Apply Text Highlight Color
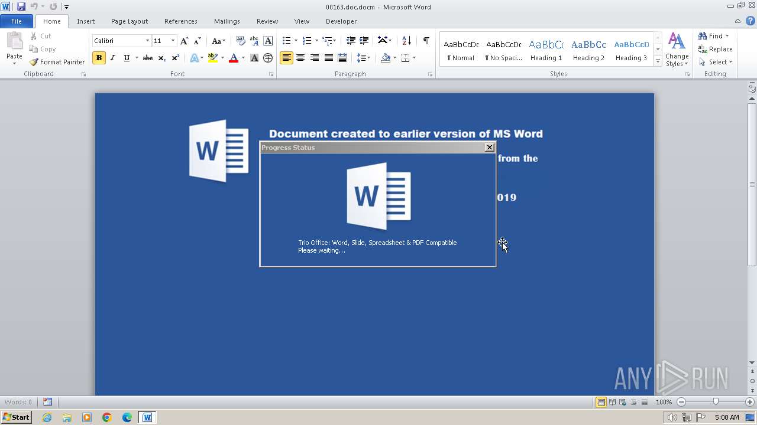The height and width of the screenshot is (425, 757). (213, 58)
